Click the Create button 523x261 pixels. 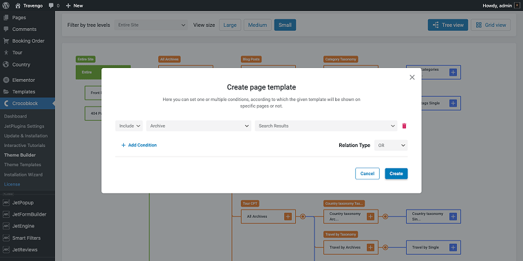[396, 174]
